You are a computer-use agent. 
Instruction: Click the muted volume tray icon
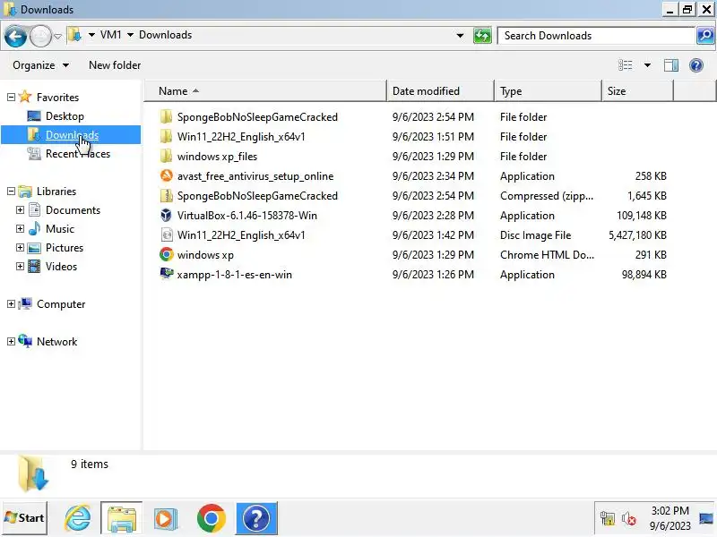[x=629, y=518]
